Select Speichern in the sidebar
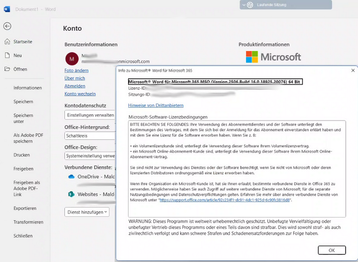This screenshot has height=262, width=358. 23,101
